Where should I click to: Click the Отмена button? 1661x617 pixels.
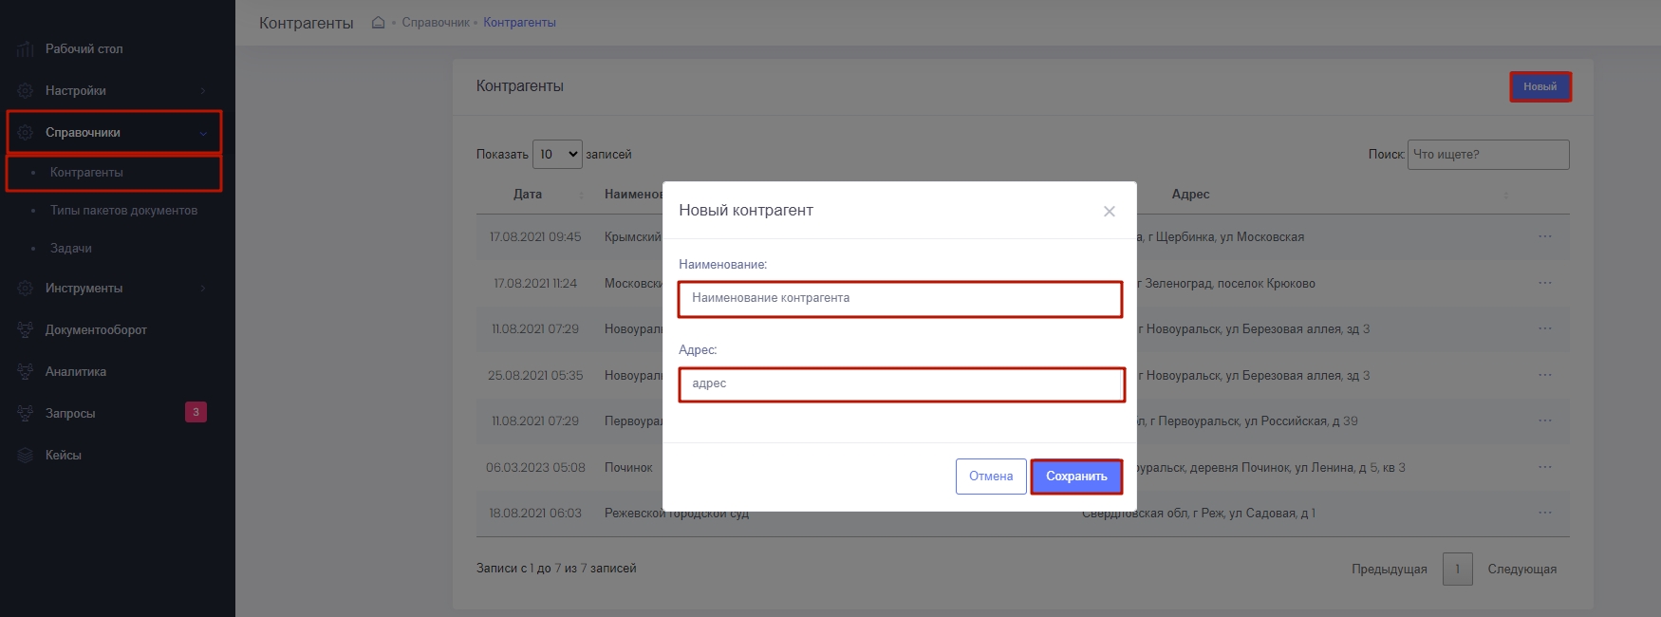(990, 477)
